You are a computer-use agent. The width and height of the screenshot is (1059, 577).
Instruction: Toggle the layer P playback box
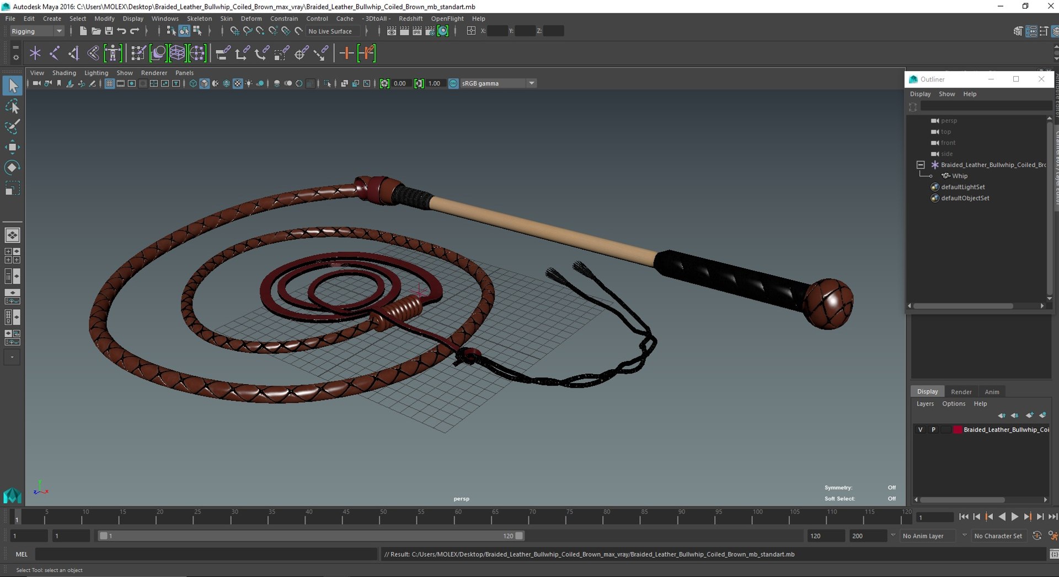[933, 429]
